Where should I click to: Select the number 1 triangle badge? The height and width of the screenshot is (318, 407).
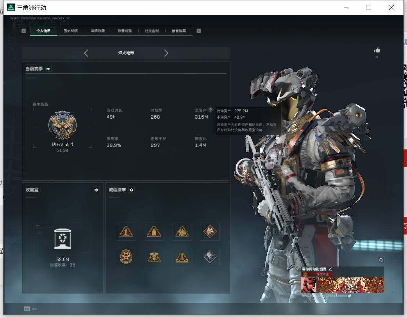click(x=126, y=231)
